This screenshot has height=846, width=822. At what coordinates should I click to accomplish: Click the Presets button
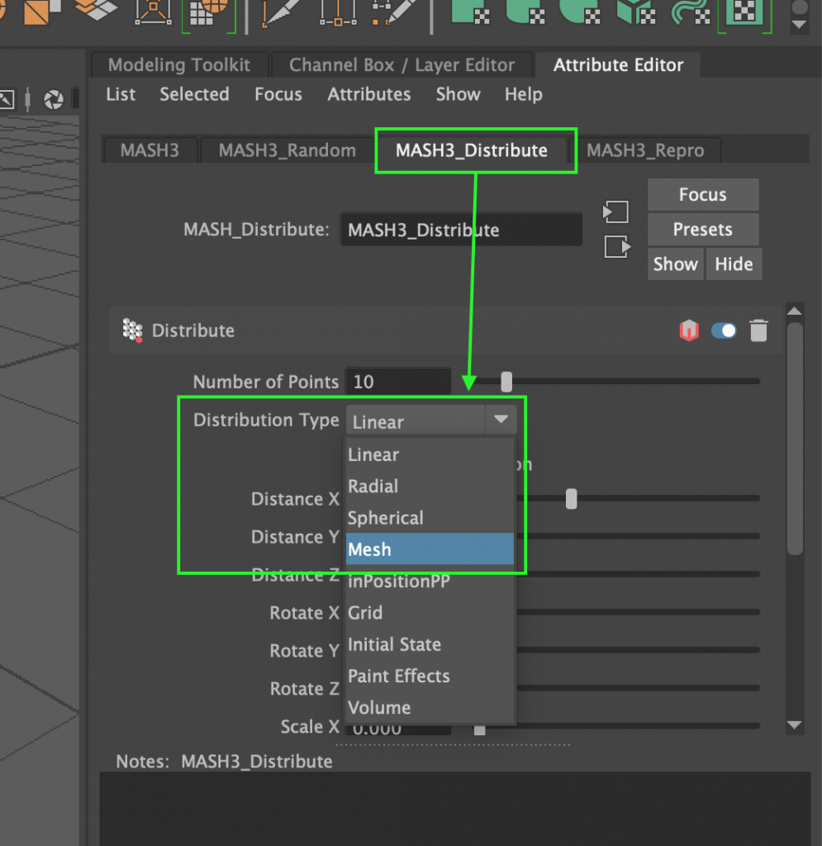pyautogui.click(x=703, y=229)
